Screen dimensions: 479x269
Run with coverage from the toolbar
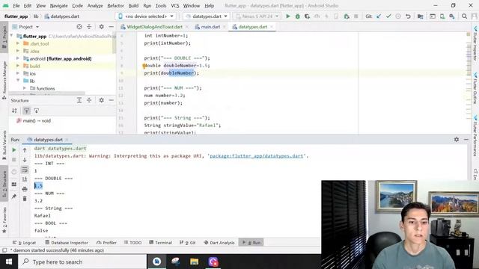(x=307, y=16)
